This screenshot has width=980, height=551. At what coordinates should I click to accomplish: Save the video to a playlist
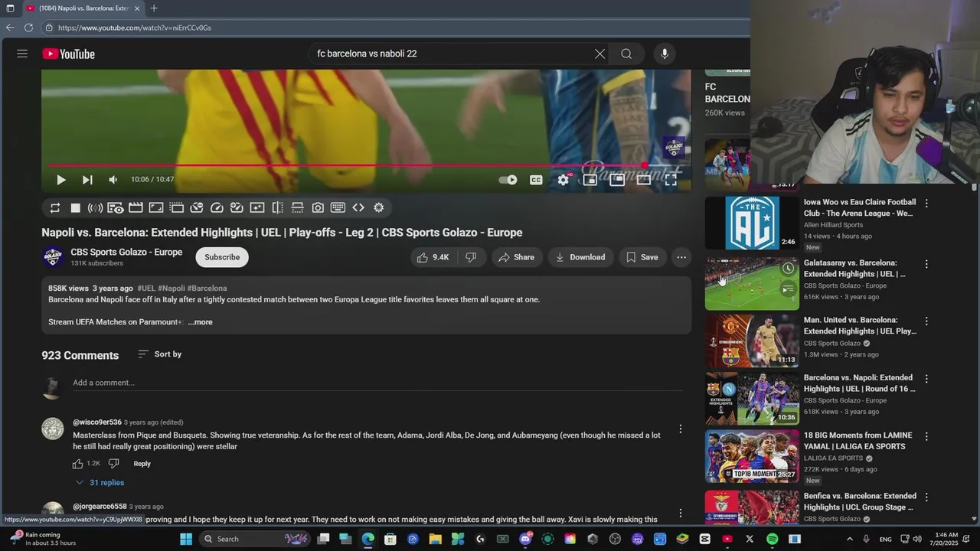click(x=642, y=257)
